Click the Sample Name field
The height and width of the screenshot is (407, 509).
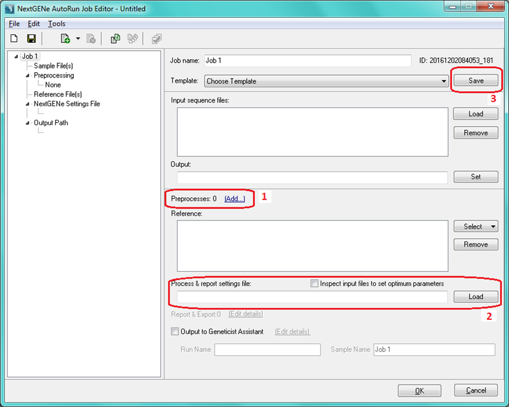click(x=434, y=350)
